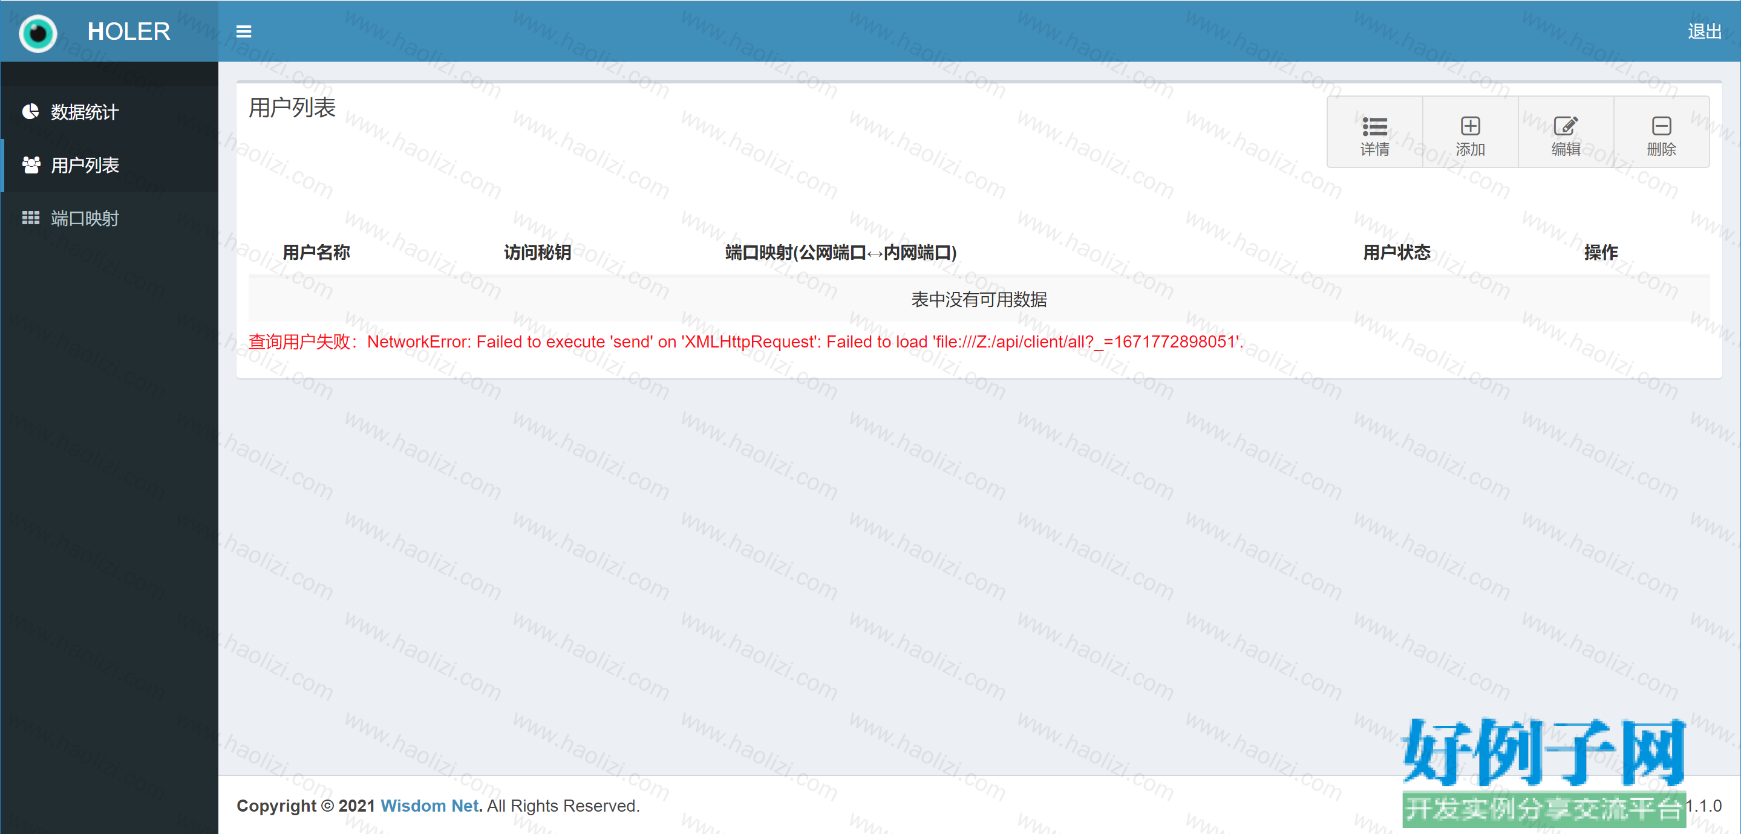
Task: Click the 用户状态 column header
Action: 1396,253
